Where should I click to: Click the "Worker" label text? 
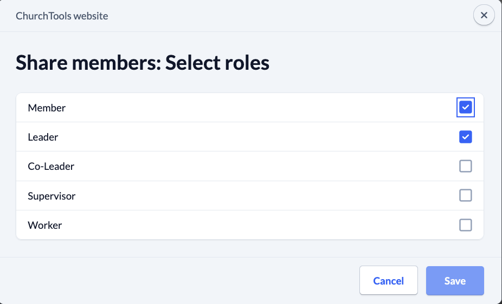pos(45,225)
